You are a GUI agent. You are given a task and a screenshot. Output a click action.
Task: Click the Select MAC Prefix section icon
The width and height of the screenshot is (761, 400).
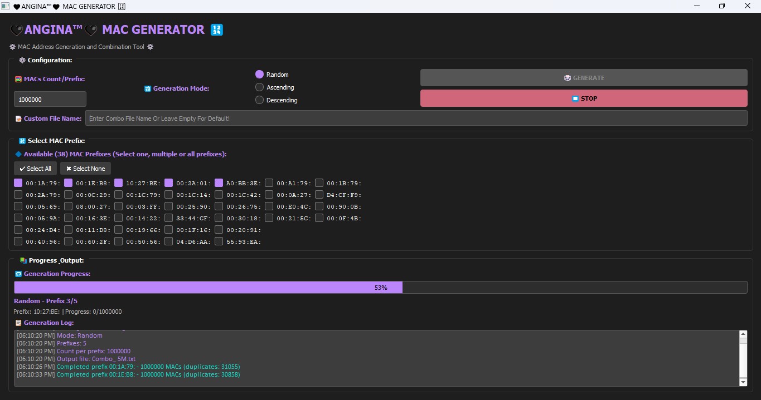click(x=22, y=141)
